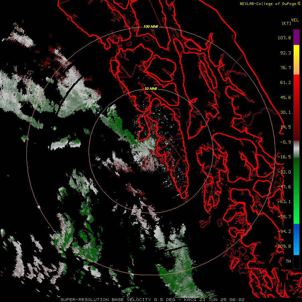Screen dimensions: 302x302
Task: Click the 14.5 legend value
Action: pyautogui.click(x=286, y=127)
